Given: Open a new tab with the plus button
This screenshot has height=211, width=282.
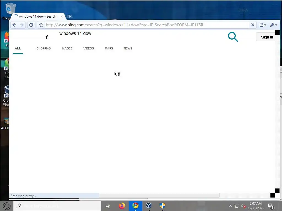Looking at the screenshot, I should pos(70,16).
